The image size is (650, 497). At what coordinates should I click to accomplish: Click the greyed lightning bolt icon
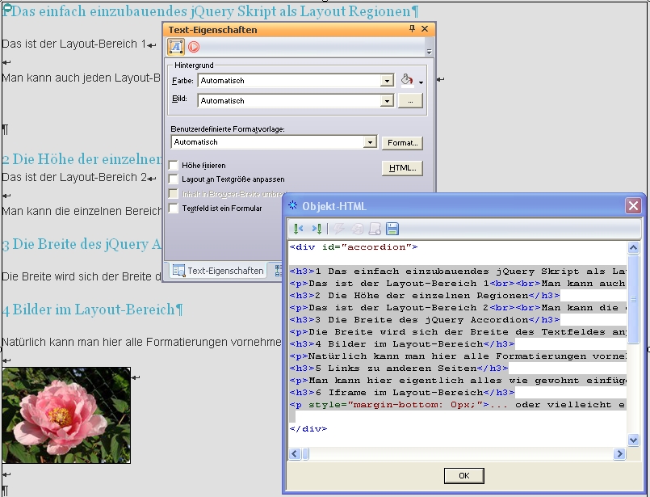coord(338,229)
